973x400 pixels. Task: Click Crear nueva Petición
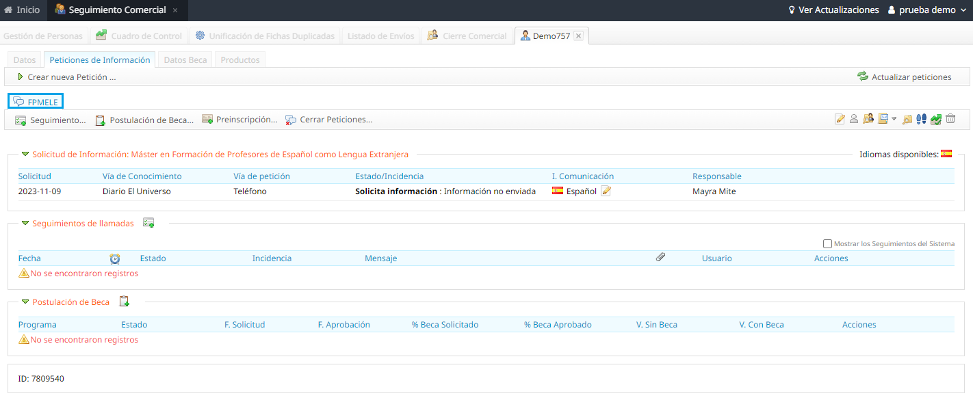pos(66,77)
